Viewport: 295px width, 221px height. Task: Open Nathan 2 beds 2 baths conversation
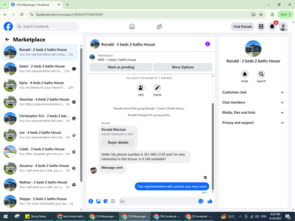pyautogui.click(x=40, y=184)
